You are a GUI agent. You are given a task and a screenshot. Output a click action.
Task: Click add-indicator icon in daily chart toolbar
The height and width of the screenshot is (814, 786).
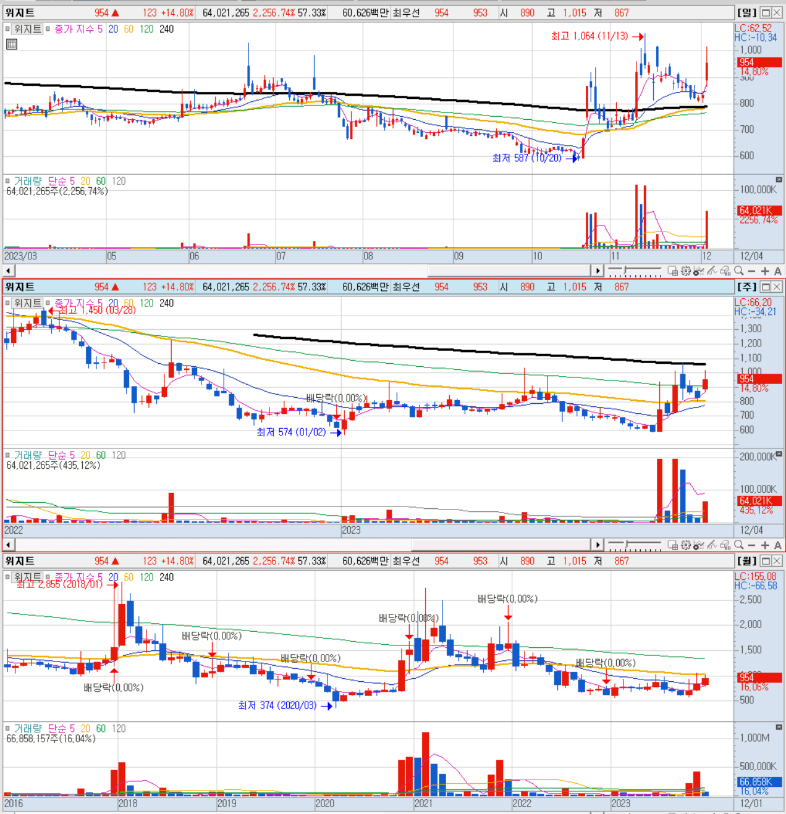[699, 271]
